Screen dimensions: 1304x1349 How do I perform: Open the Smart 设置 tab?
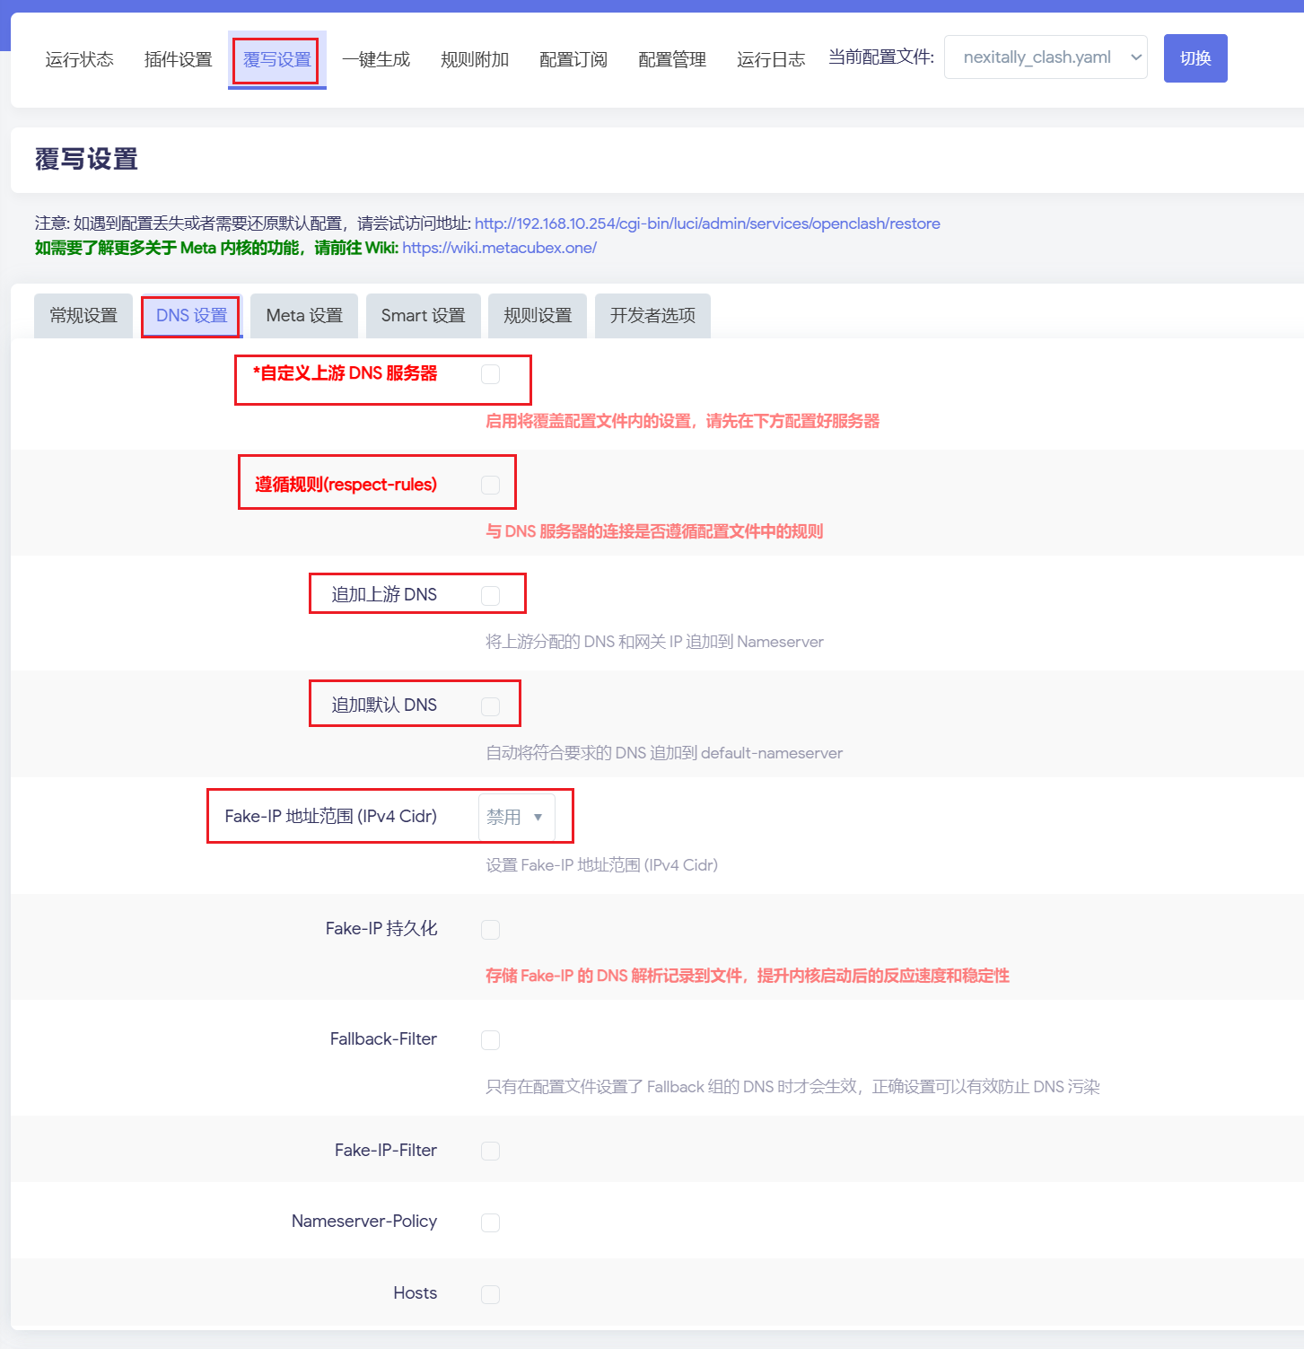[x=423, y=316]
